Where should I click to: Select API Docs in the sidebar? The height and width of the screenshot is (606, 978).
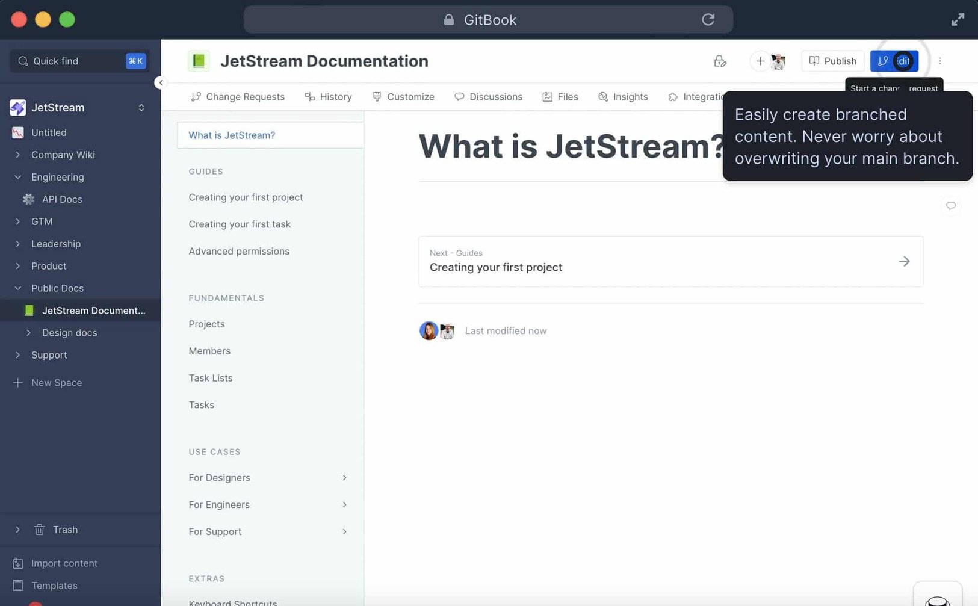(61, 199)
